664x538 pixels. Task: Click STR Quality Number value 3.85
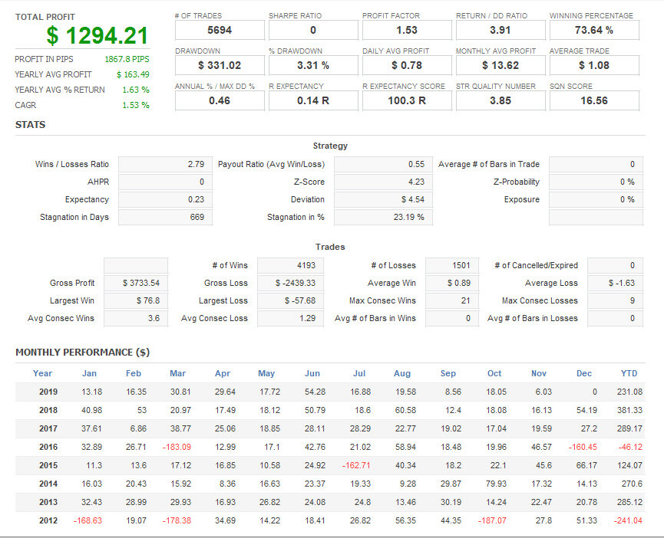point(500,101)
